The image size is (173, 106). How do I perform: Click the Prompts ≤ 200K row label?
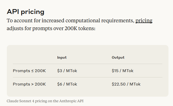(29, 71)
